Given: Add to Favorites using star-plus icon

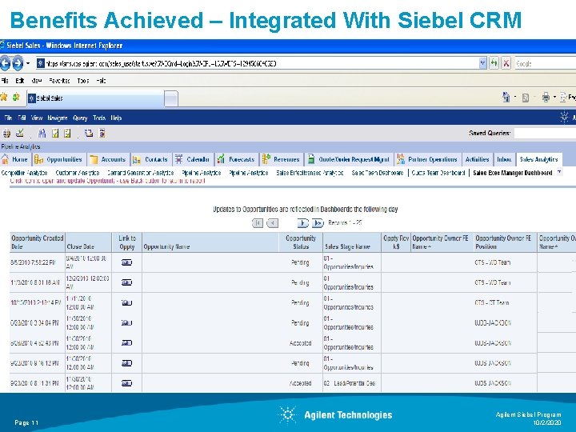Looking at the screenshot, I should (x=16, y=97).
